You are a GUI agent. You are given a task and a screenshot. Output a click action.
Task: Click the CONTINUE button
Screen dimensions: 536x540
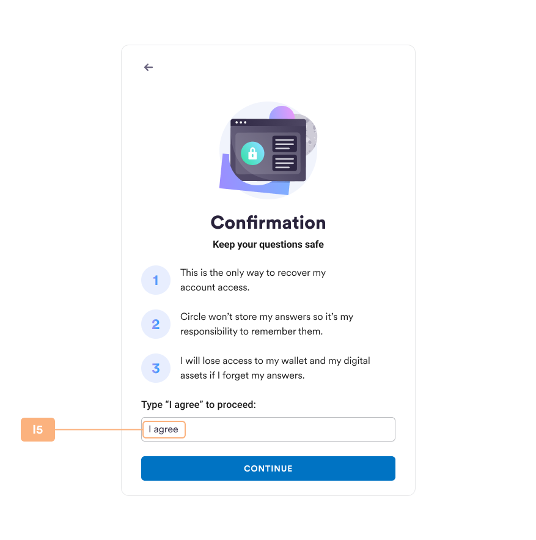click(x=268, y=468)
